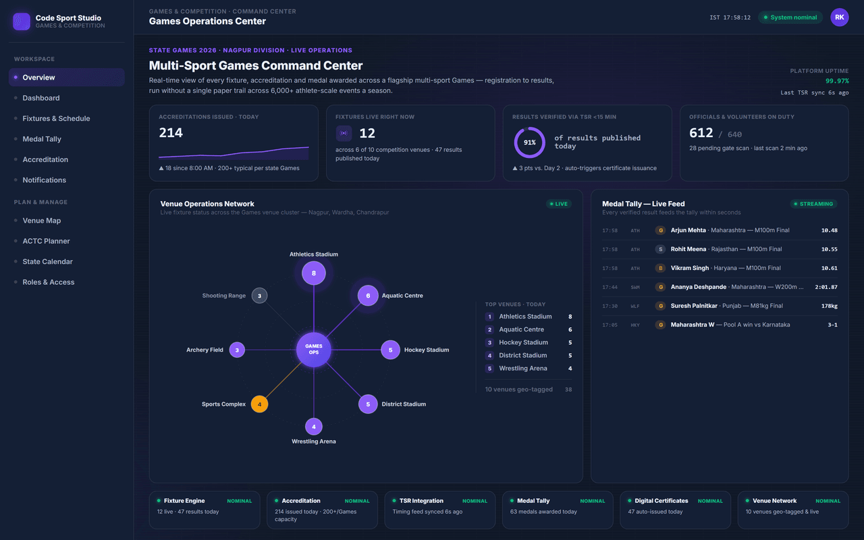Select the Hockey Stadium node showing 5
Screen dimensions: 864x540
(390, 350)
